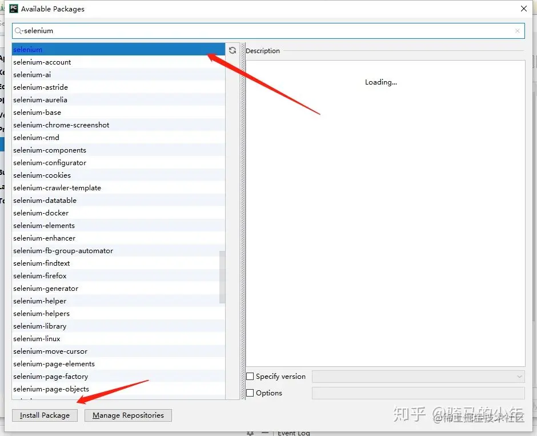The height and width of the screenshot is (436, 537).
Task: Select selenium-linux package
Action: pos(118,339)
